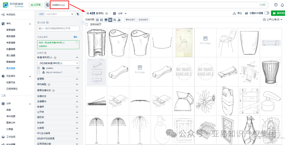Click the 保存检索式 button
The width and height of the screenshot is (285, 145).
coord(143,20)
